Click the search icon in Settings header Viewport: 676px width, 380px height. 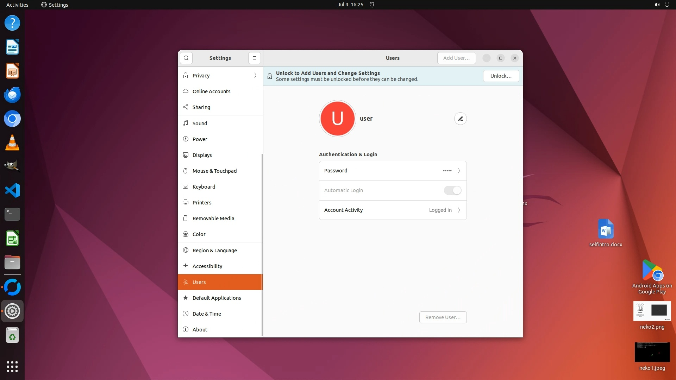pyautogui.click(x=186, y=58)
